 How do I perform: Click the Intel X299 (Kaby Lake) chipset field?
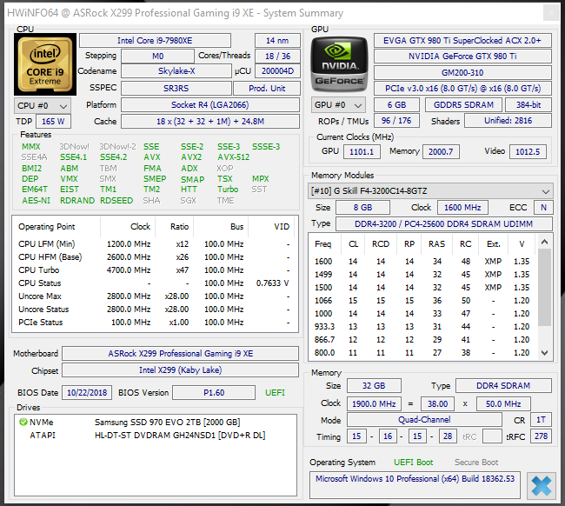tap(181, 370)
